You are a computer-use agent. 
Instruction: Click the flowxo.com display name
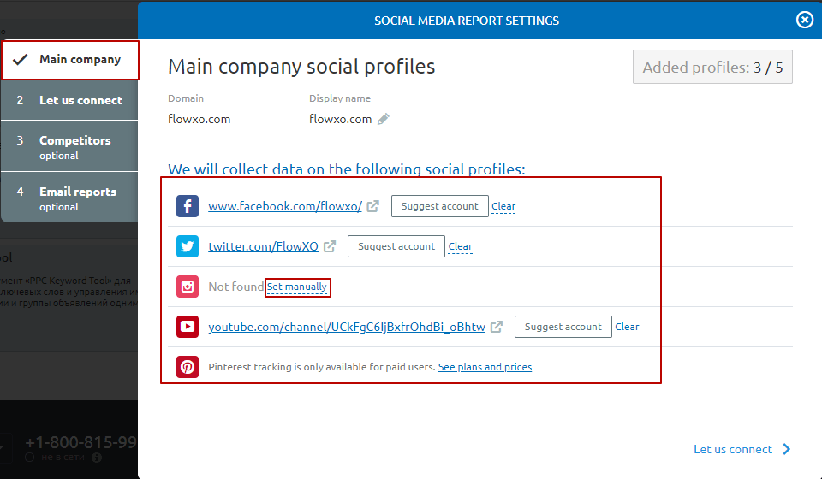[x=340, y=120]
